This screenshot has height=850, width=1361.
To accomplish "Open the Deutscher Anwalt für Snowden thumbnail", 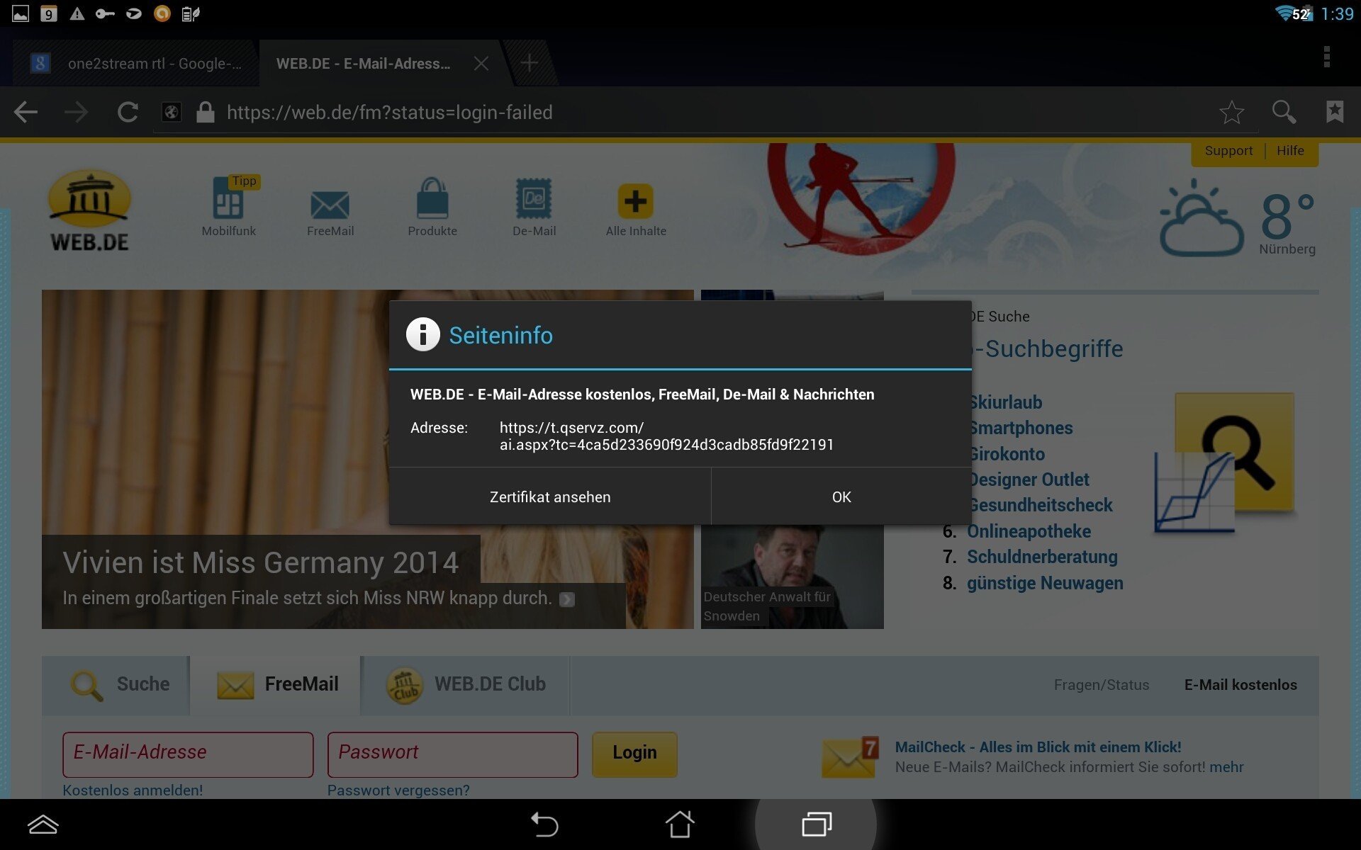I will pos(792,577).
